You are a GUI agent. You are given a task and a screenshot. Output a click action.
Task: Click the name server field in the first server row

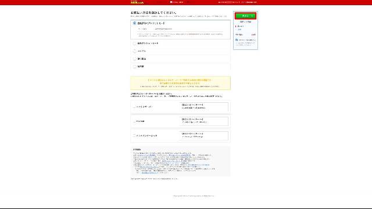(x=204, y=107)
